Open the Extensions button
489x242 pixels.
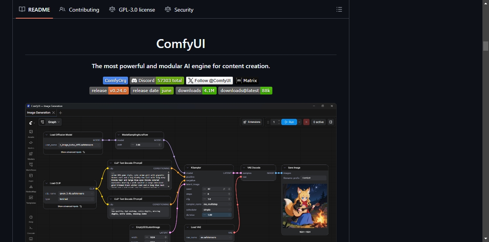(x=252, y=122)
